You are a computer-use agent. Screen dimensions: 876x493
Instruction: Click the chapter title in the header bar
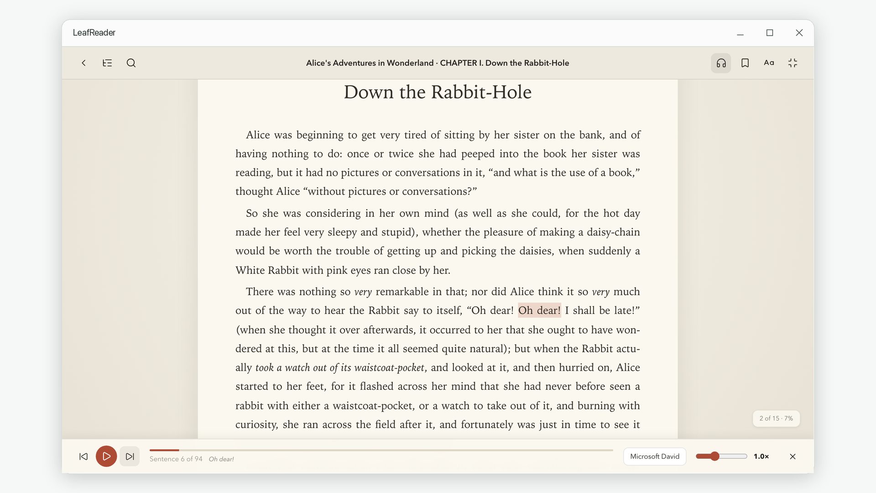[x=438, y=63]
